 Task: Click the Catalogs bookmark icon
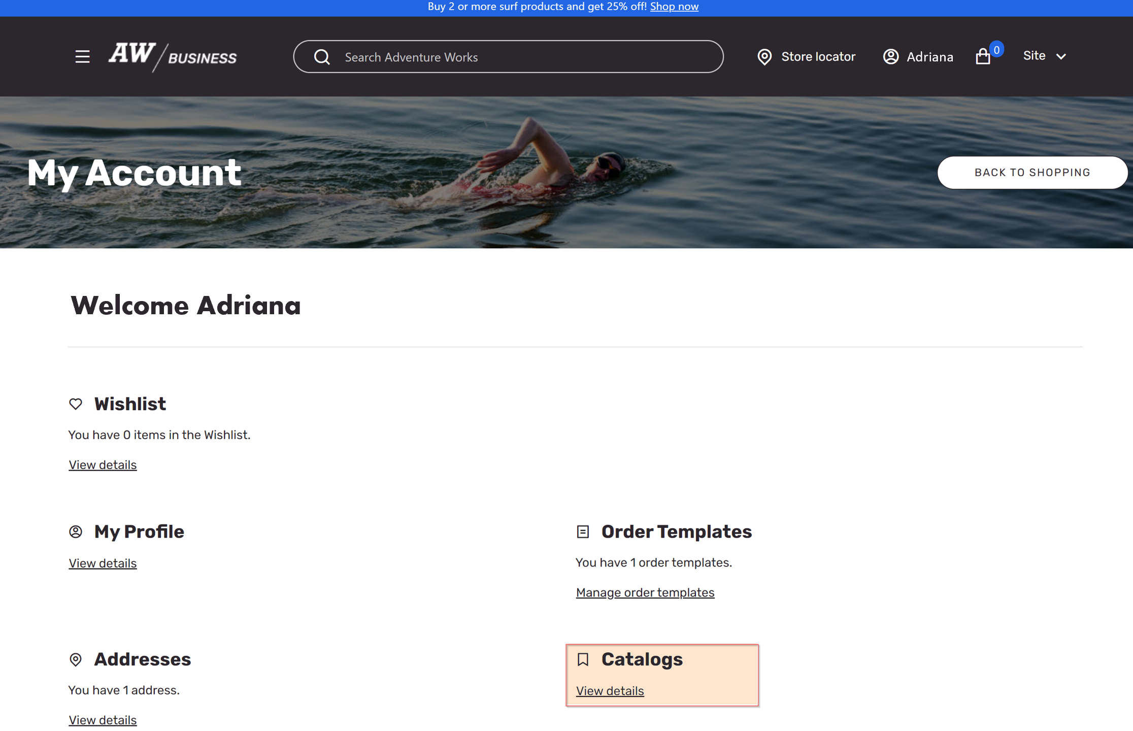pos(584,658)
